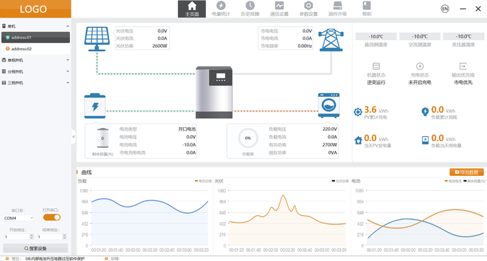The height and width of the screenshot is (261, 487).
Task: Open the 参数设置 parameter settings tab
Action: (x=308, y=9)
